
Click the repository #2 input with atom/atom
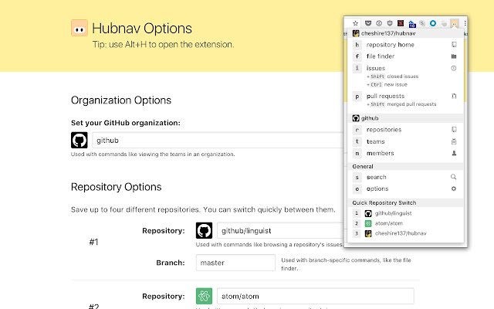pos(316,296)
